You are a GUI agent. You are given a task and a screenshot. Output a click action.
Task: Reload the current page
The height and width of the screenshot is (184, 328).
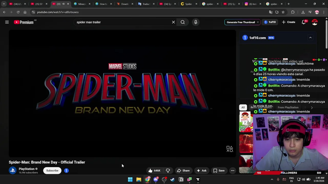(x=18, y=12)
